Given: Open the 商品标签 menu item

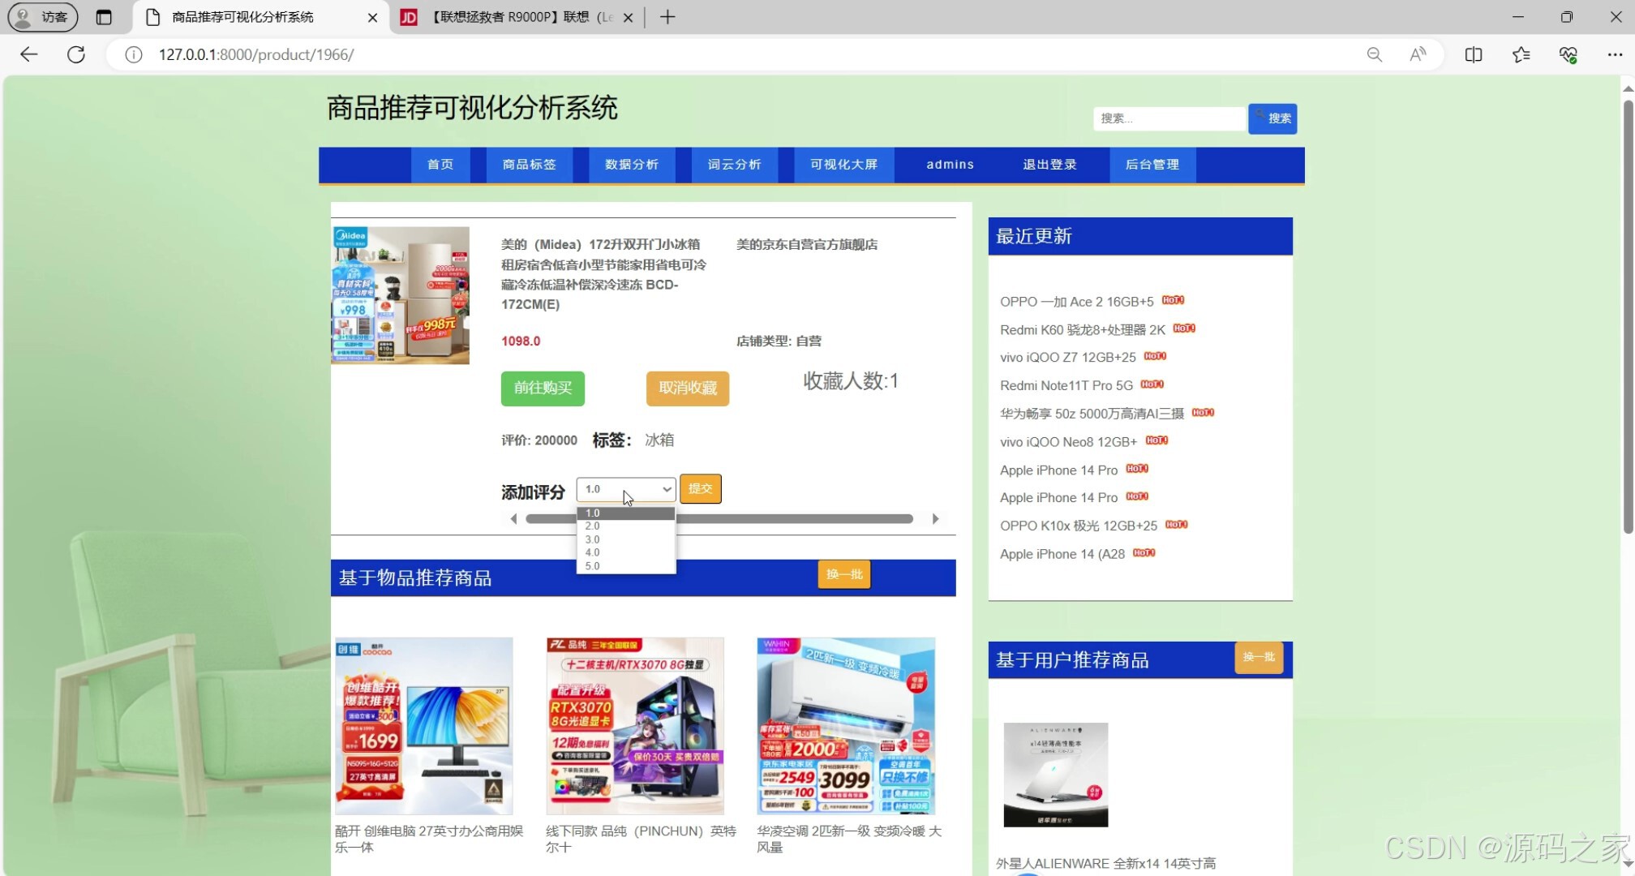Looking at the screenshot, I should 529,165.
